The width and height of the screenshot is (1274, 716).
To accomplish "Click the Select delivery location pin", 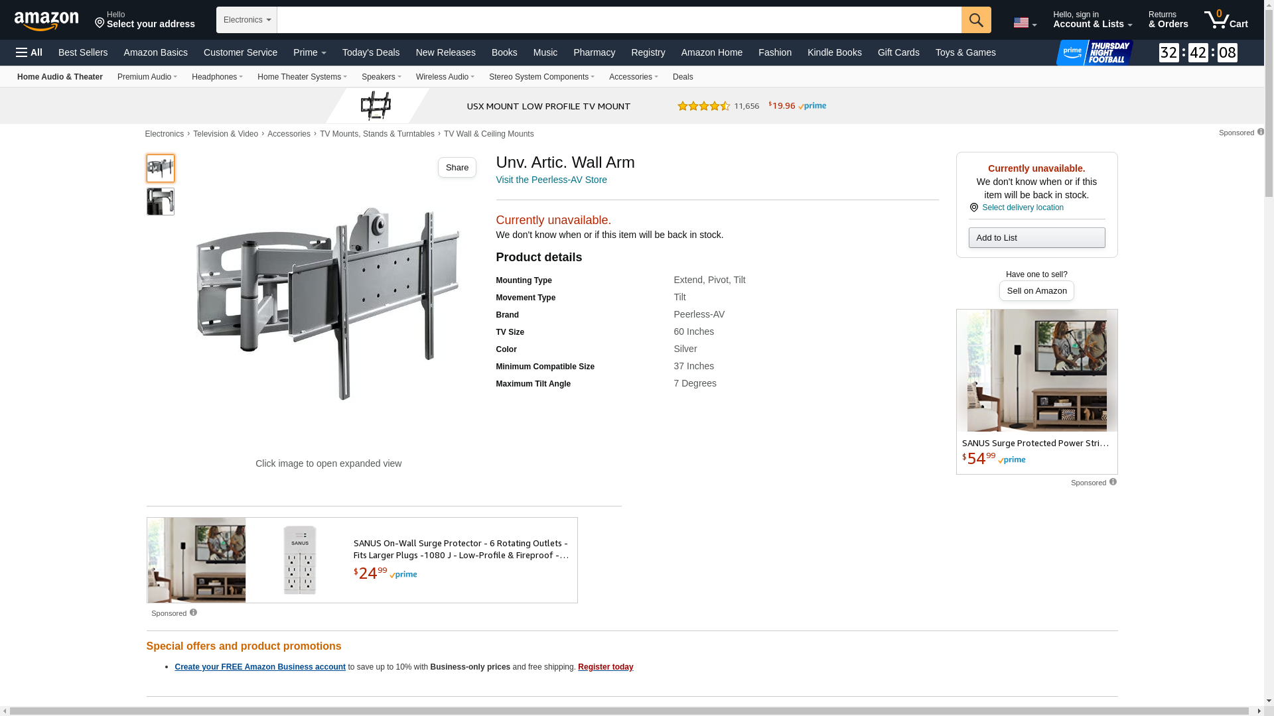I will tap(974, 208).
